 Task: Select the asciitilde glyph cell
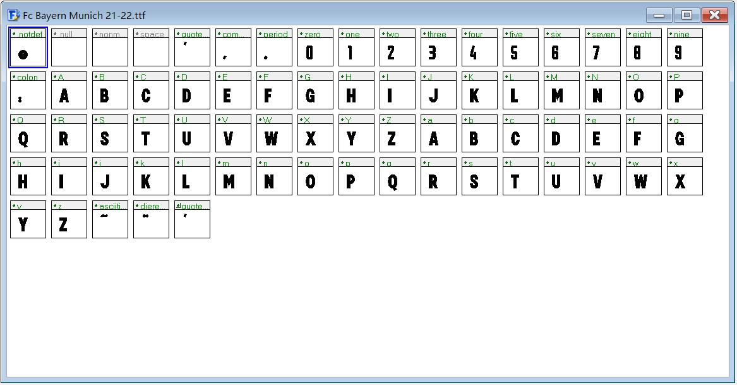coord(110,220)
